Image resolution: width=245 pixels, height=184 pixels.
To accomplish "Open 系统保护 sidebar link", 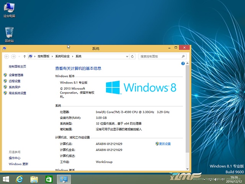I will tap(15, 87).
